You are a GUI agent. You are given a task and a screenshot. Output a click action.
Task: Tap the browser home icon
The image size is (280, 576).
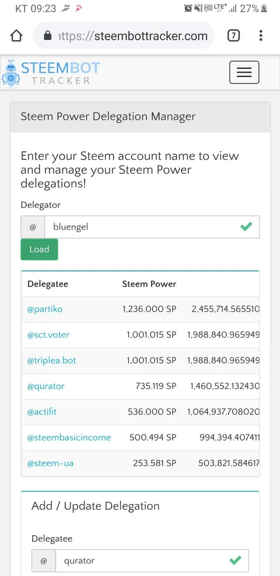click(16, 36)
